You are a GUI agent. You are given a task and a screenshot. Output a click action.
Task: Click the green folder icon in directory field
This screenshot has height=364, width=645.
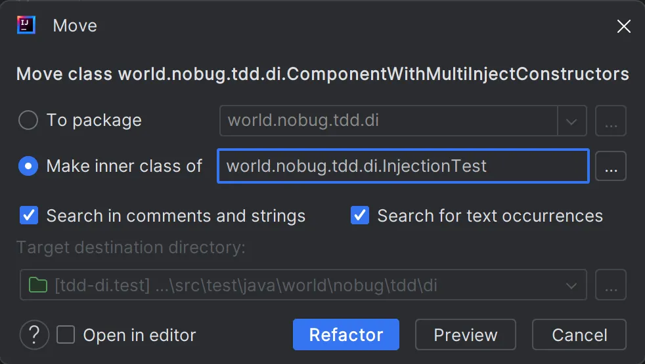pyautogui.click(x=39, y=285)
